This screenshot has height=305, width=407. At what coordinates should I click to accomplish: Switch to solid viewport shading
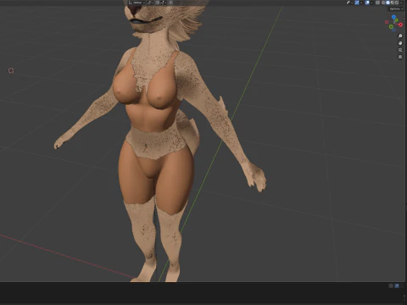pyautogui.click(x=387, y=3)
